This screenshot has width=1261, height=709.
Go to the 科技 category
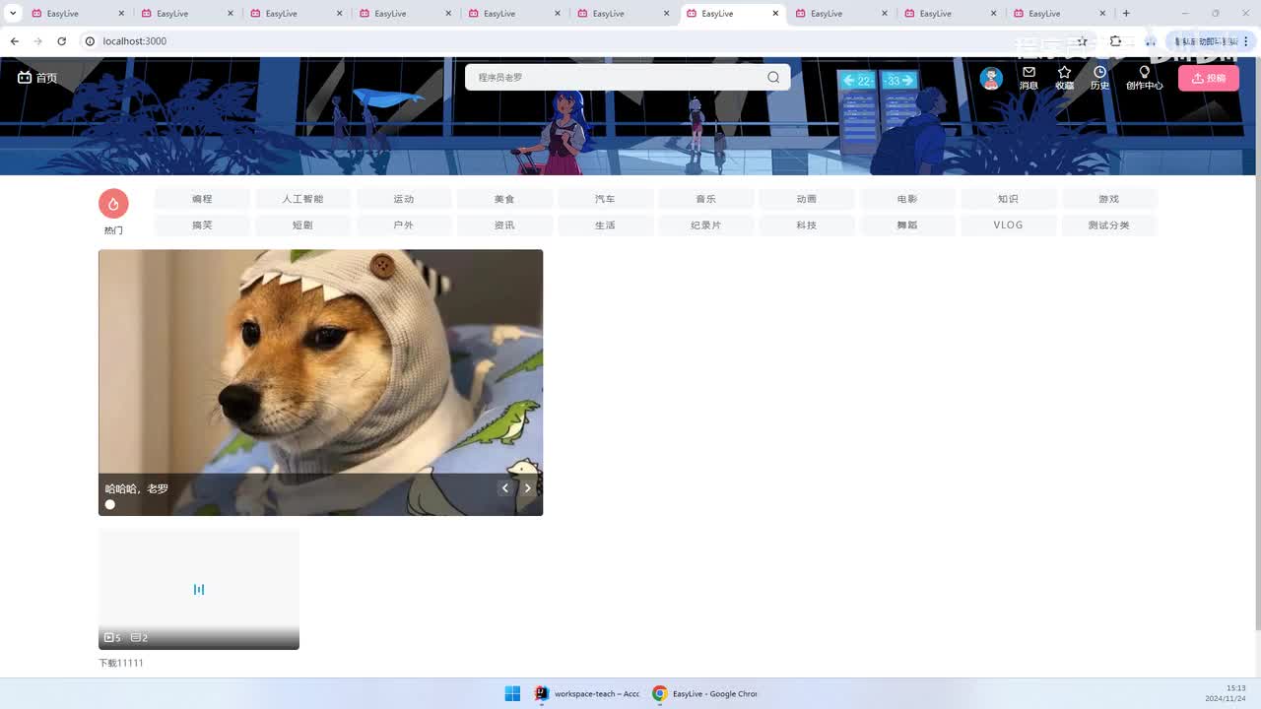coord(807,226)
